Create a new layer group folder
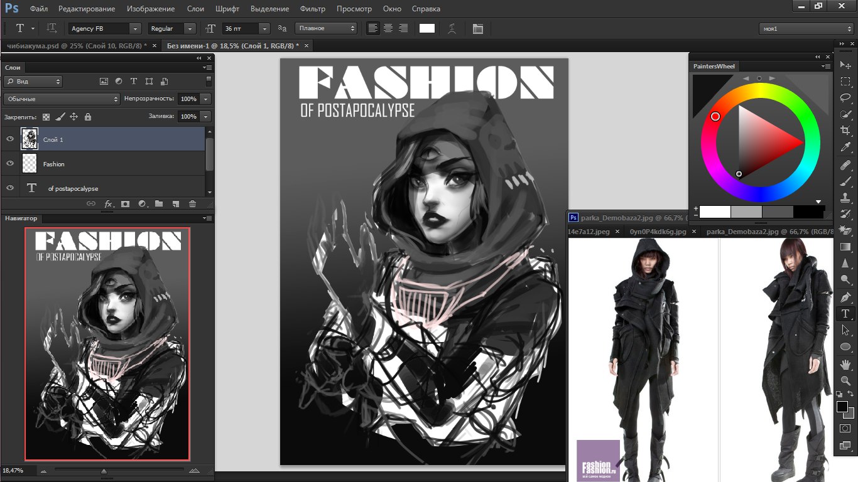This screenshot has width=858, height=482. point(159,204)
